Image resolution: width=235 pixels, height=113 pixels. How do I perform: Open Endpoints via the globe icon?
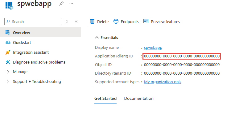pos(116,21)
